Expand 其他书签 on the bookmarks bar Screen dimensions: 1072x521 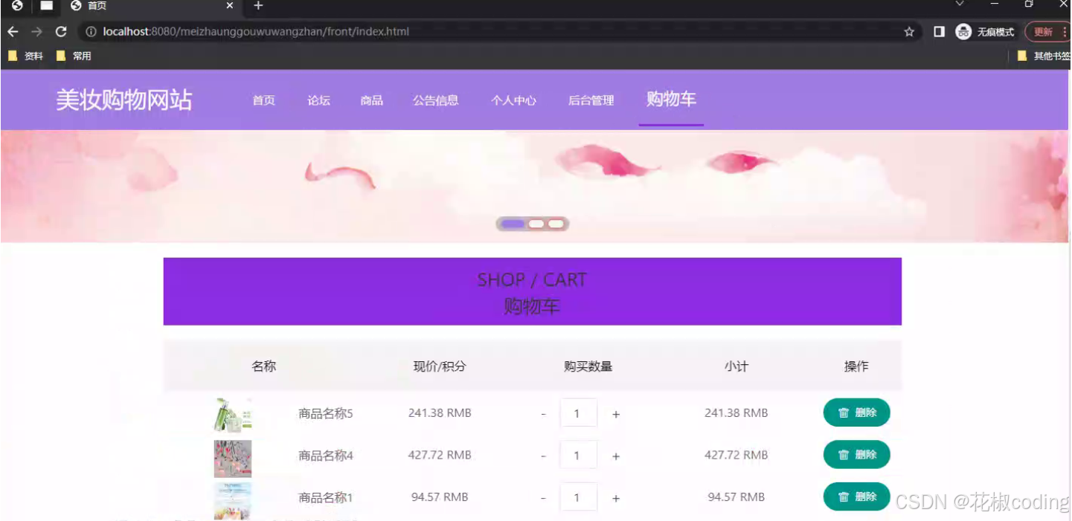point(1049,55)
